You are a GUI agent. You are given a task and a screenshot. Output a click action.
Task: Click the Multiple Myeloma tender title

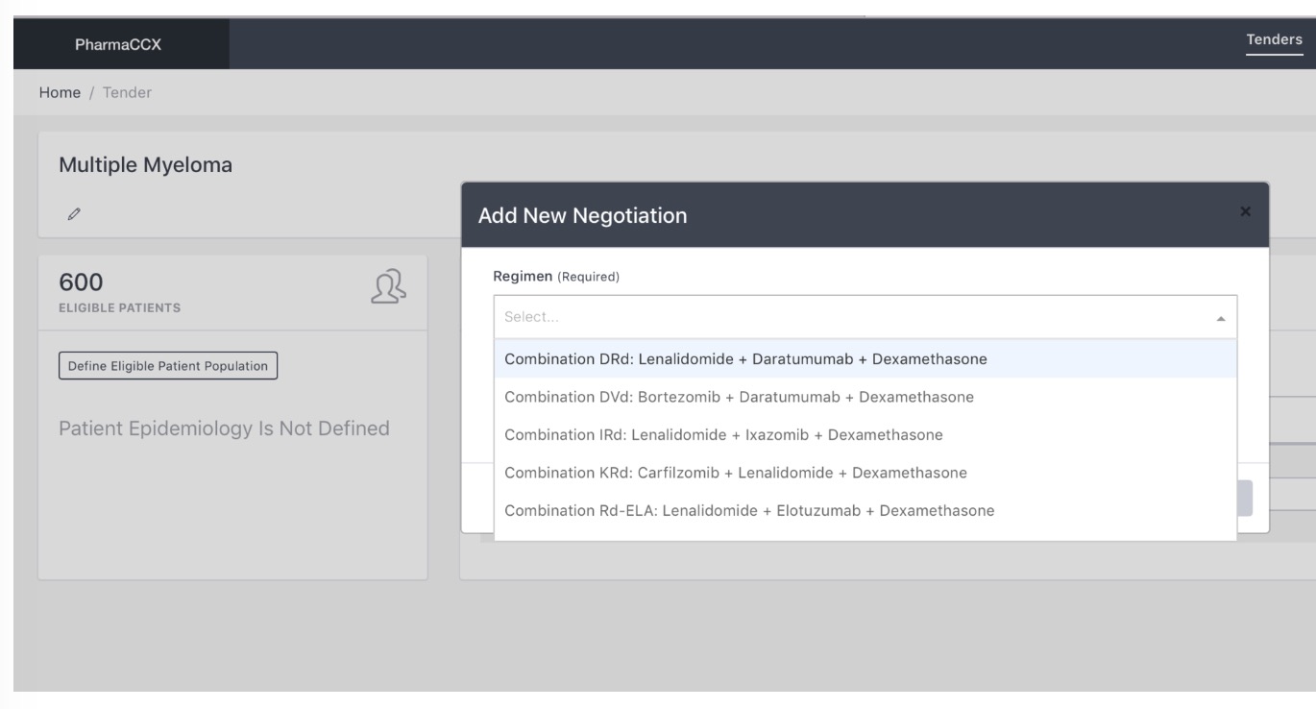(x=146, y=165)
